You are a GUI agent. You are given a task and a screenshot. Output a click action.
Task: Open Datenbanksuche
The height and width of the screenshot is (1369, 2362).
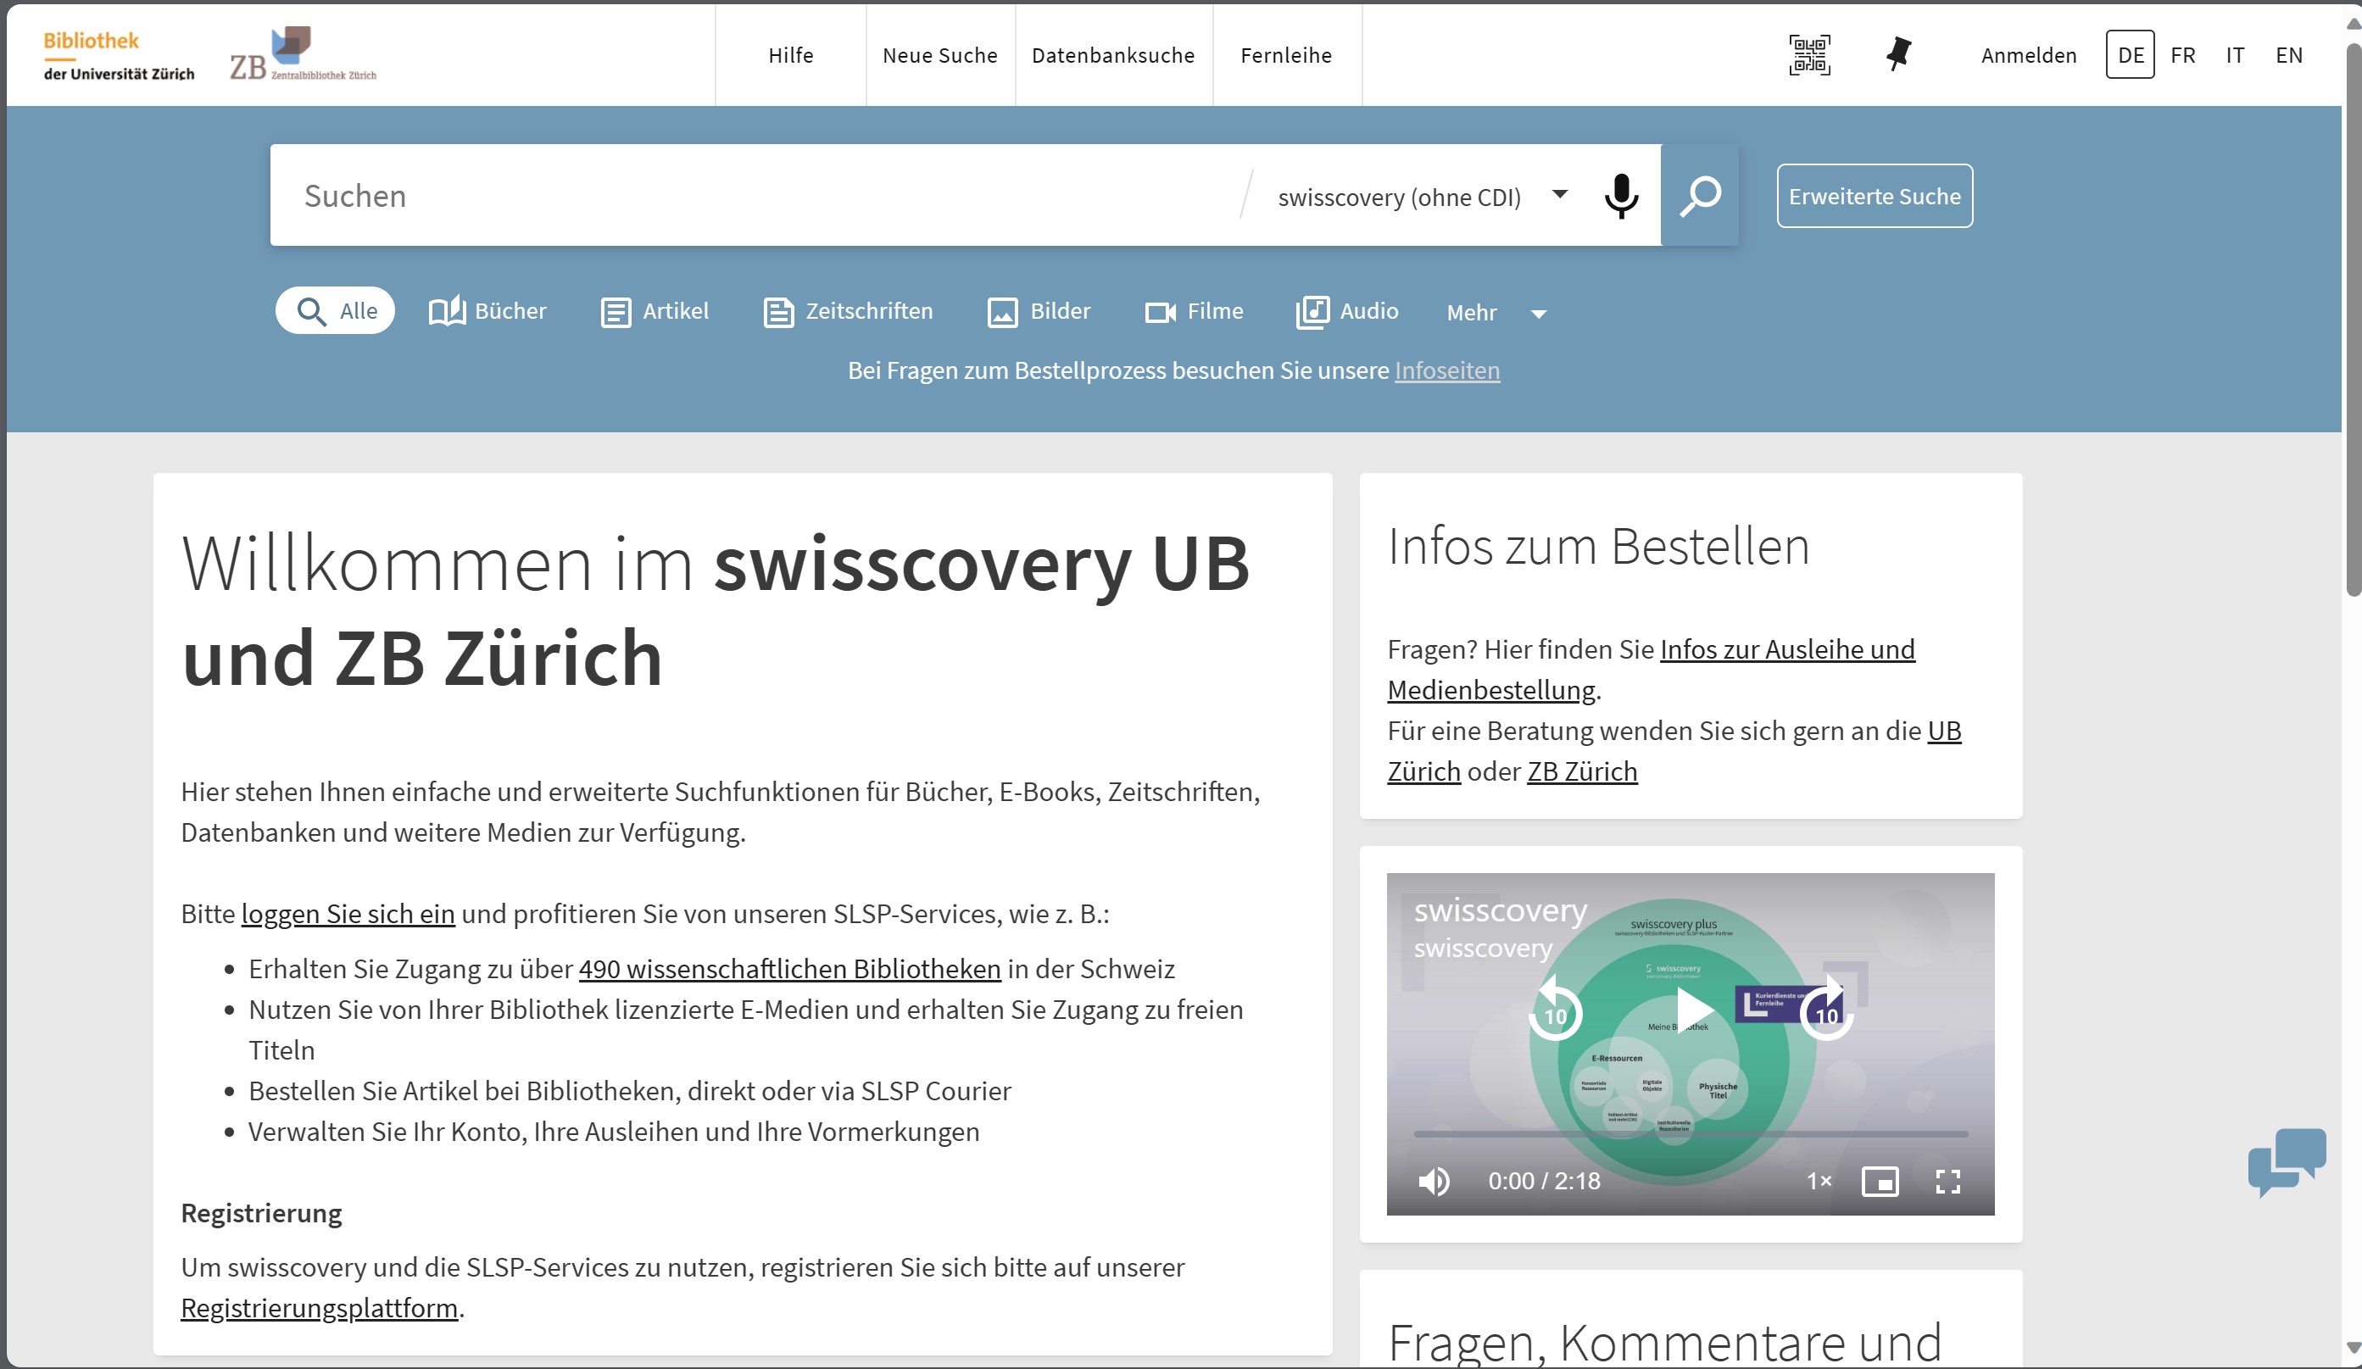click(1112, 55)
